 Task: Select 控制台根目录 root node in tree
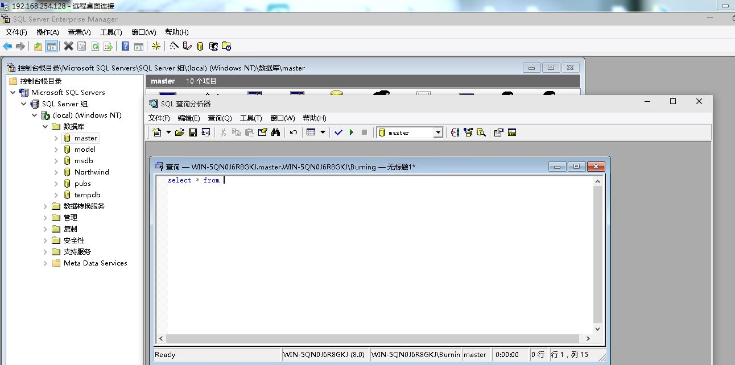point(41,81)
